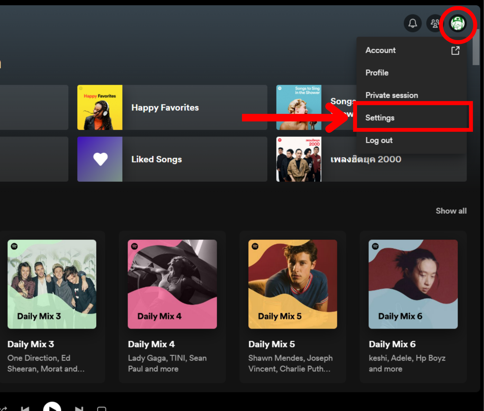The image size is (484, 411).
Task: Click the Show all link
Action: click(x=451, y=211)
